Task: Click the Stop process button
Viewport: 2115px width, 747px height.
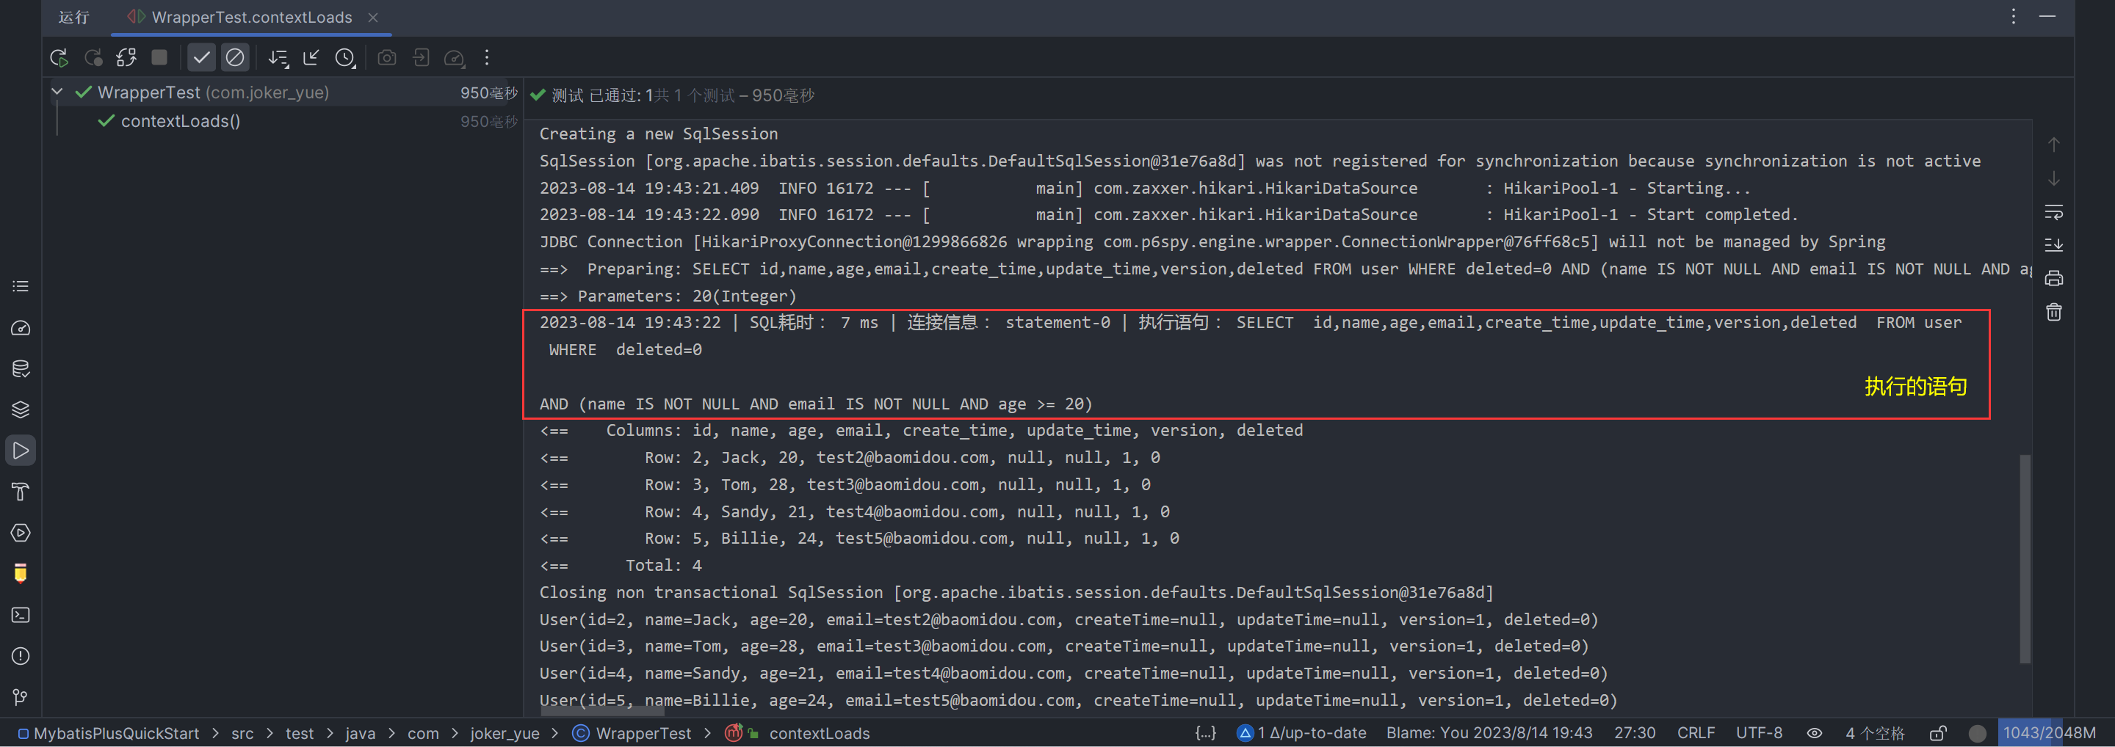Action: point(159,57)
